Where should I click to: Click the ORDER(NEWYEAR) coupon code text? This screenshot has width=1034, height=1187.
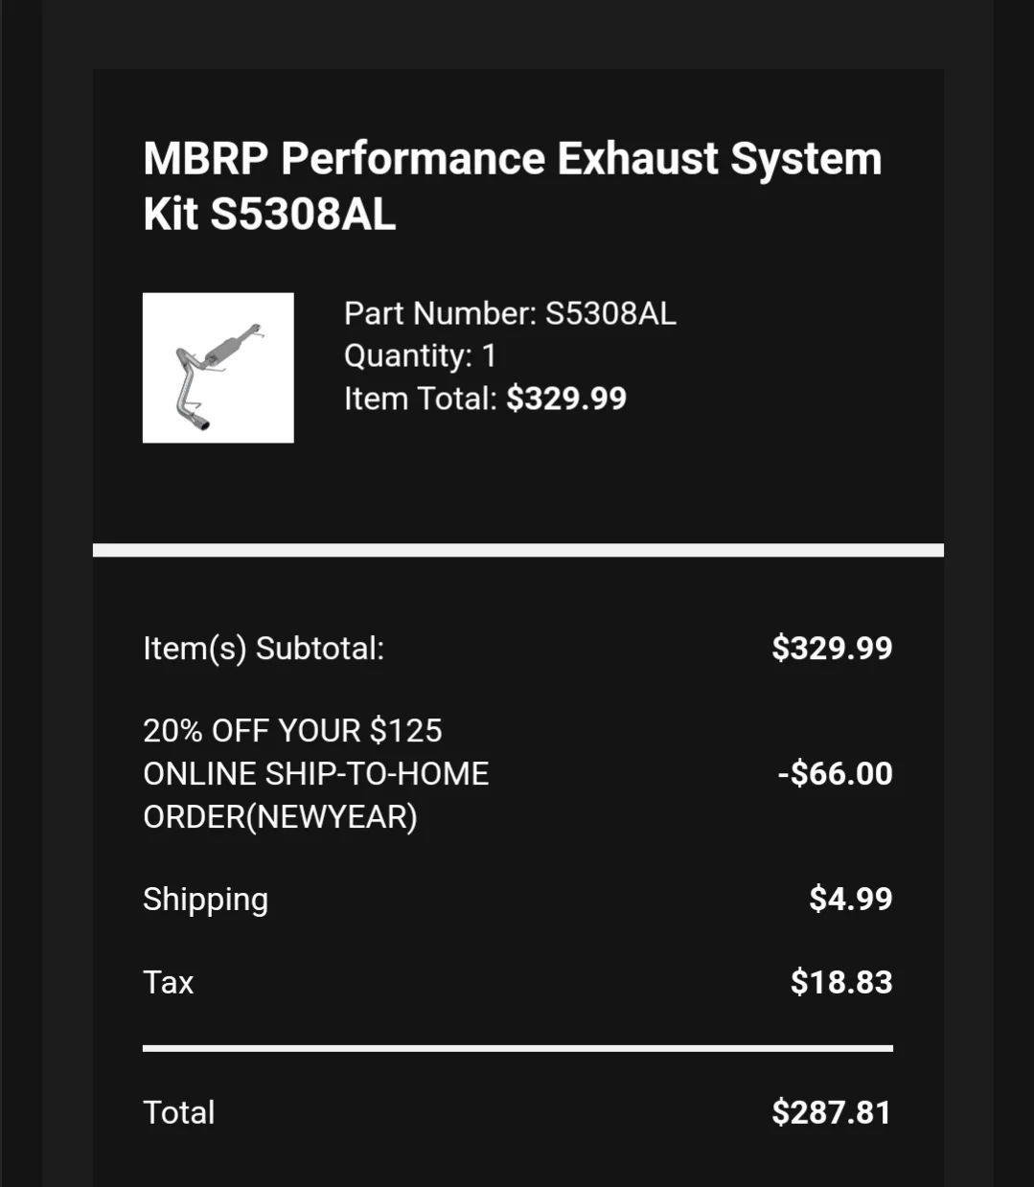pyautogui.click(x=280, y=817)
